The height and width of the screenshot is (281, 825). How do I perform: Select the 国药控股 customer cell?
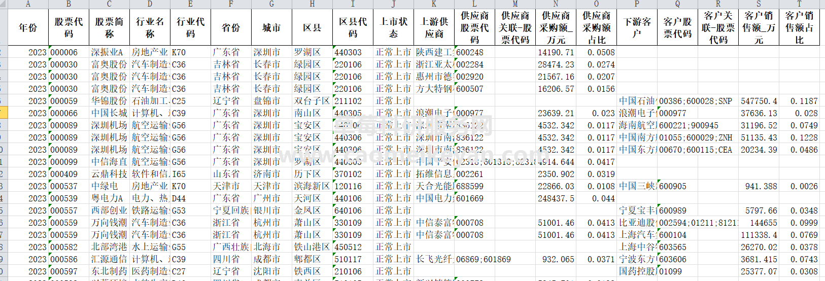[637, 271]
